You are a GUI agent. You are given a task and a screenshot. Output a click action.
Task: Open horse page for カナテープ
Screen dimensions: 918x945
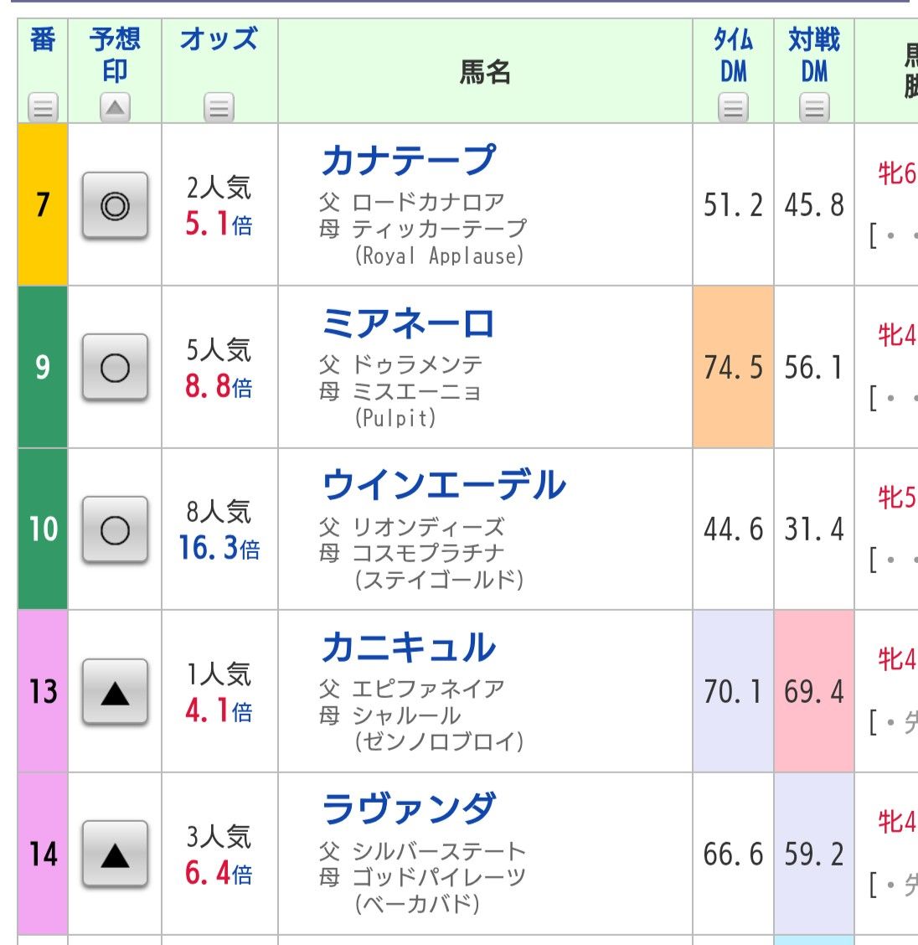(x=409, y=160)
